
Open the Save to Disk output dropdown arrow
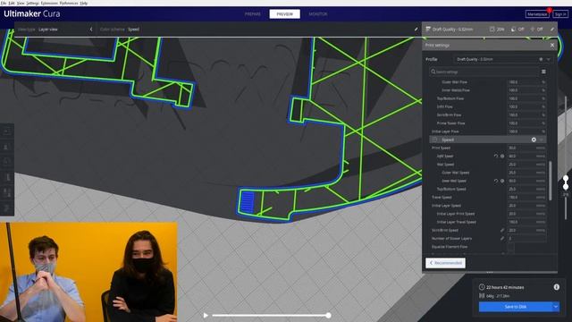(x=556, y=307)
